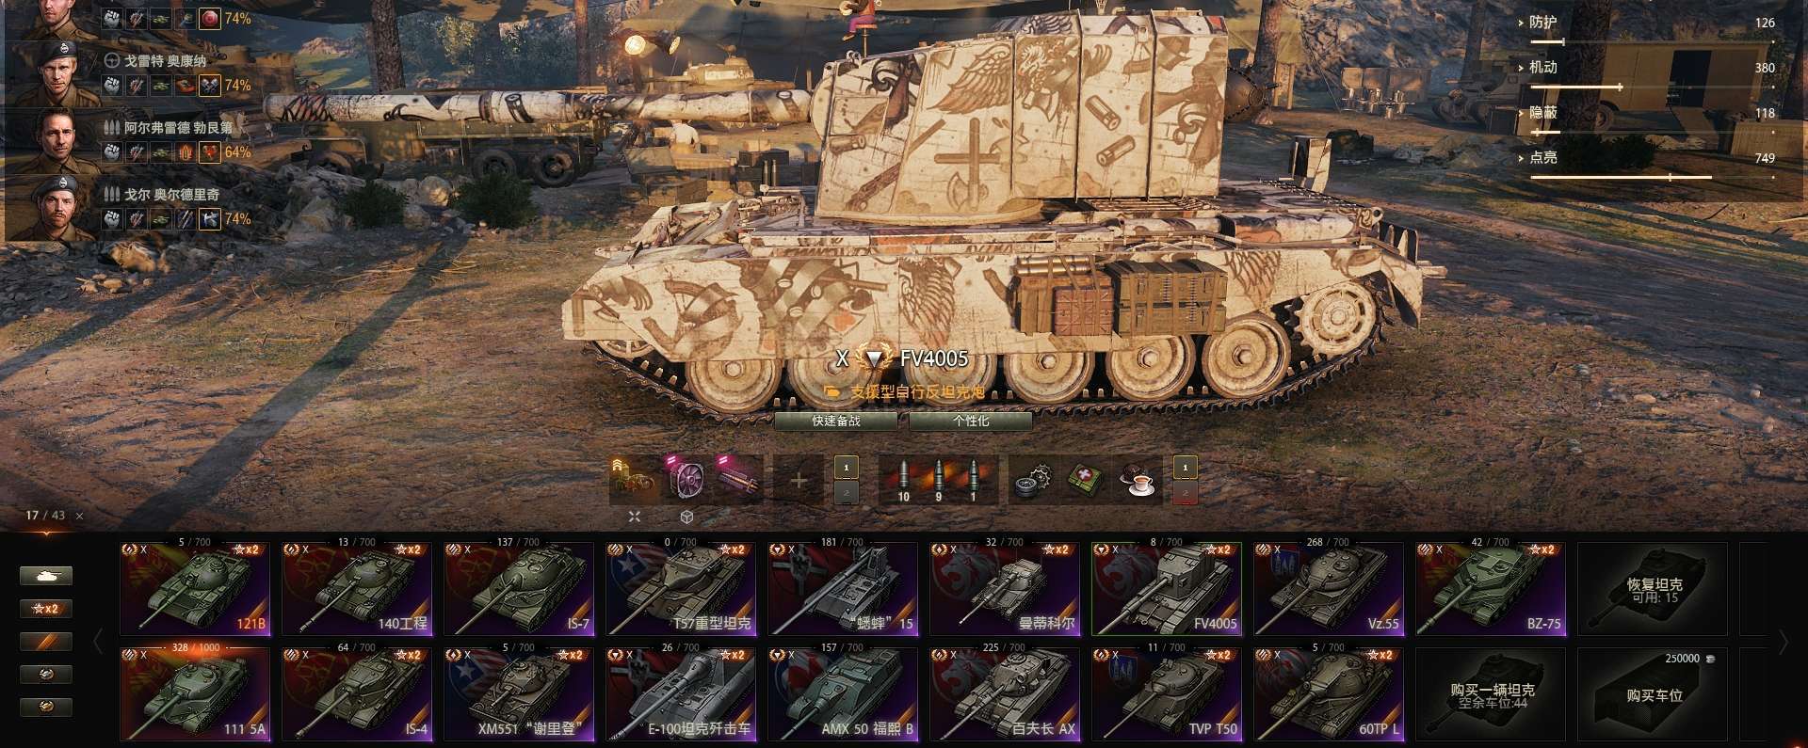
Task: Toggle the x2 bonus star carousel filter
Action: [46, 609]
